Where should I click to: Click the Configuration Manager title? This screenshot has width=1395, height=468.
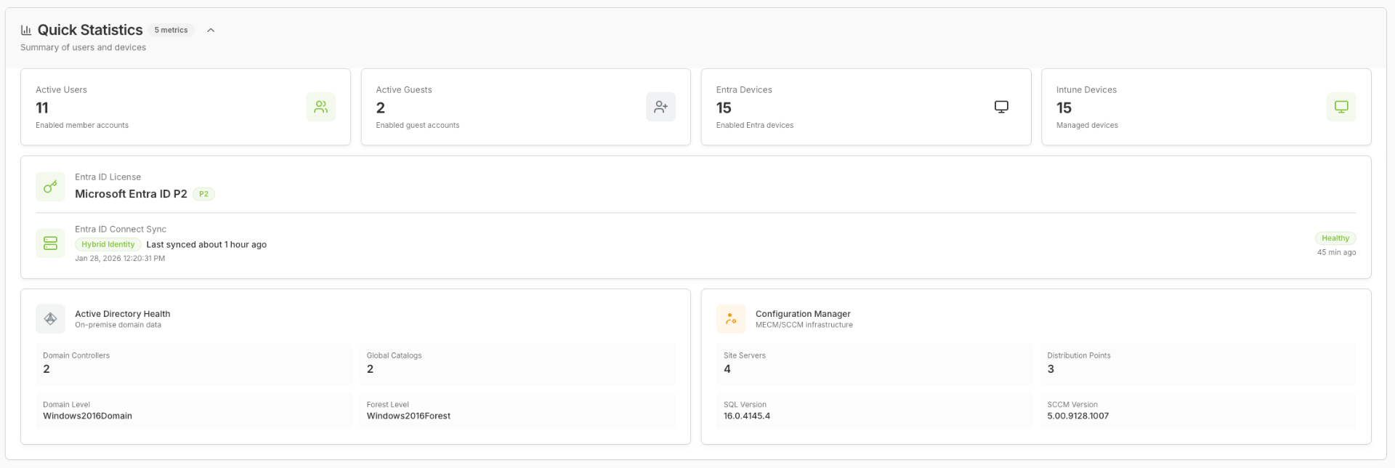tap(803, 314)
